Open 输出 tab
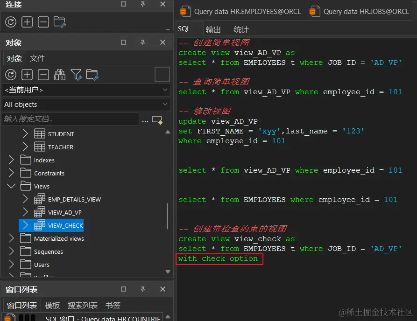The width and height of the screenshot is (417, 321). coord(213,29)
